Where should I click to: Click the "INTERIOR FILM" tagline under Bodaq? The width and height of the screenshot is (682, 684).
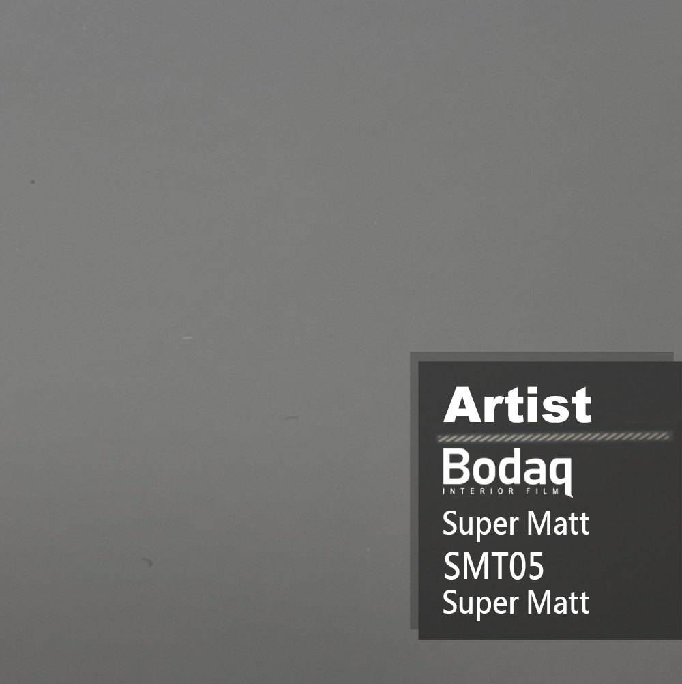click(501, 491)
